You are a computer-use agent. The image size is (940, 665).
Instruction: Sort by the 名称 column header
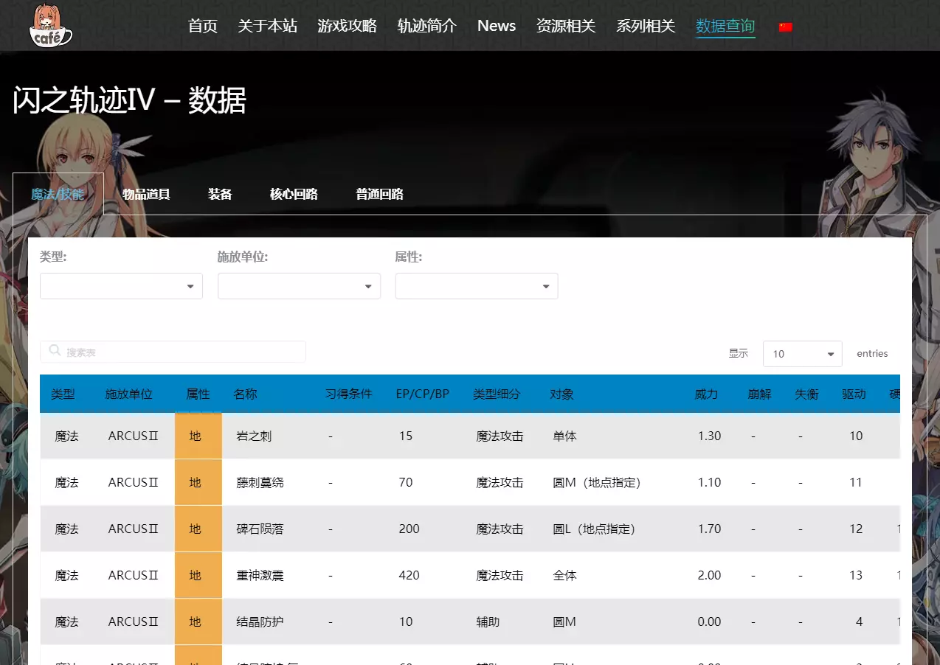click(x=246, y=394)
